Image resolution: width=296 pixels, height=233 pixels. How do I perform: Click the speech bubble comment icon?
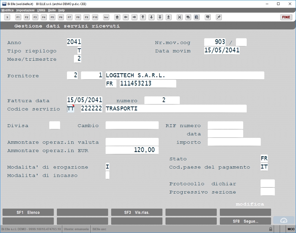point(208,17)
